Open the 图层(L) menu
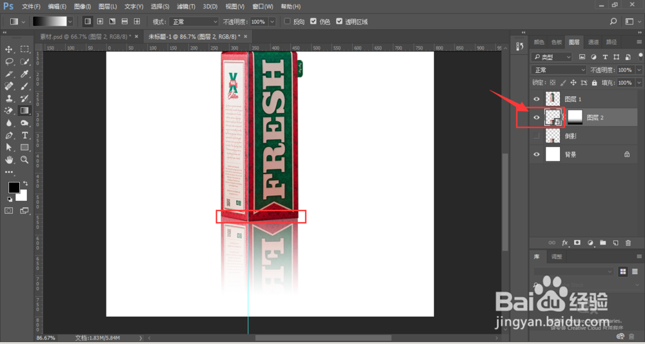 click(108, 6)
